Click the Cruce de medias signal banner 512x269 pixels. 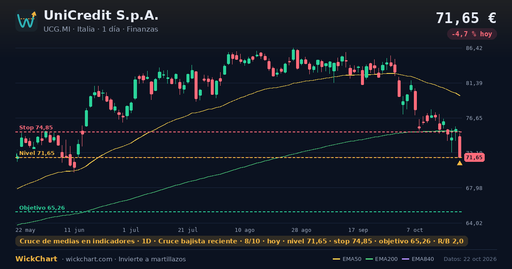[x=241, y=241]
